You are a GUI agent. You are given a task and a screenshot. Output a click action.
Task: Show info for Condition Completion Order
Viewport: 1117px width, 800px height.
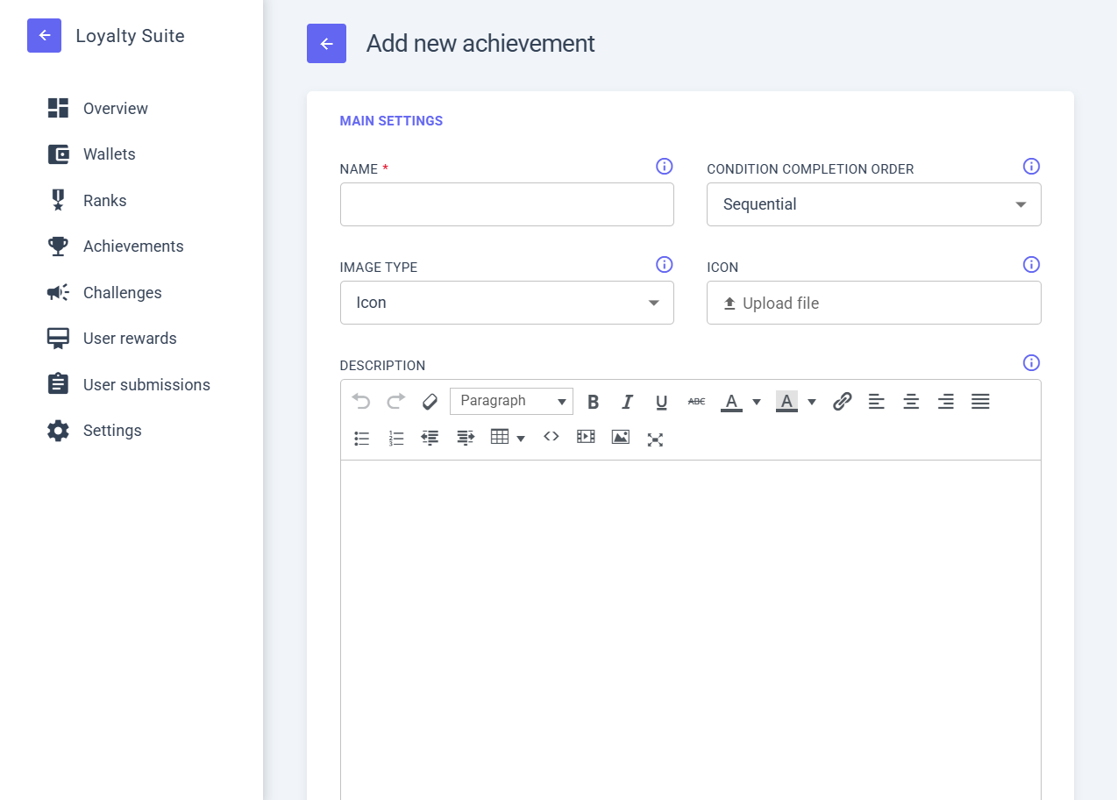click(x=1032, y=167)
